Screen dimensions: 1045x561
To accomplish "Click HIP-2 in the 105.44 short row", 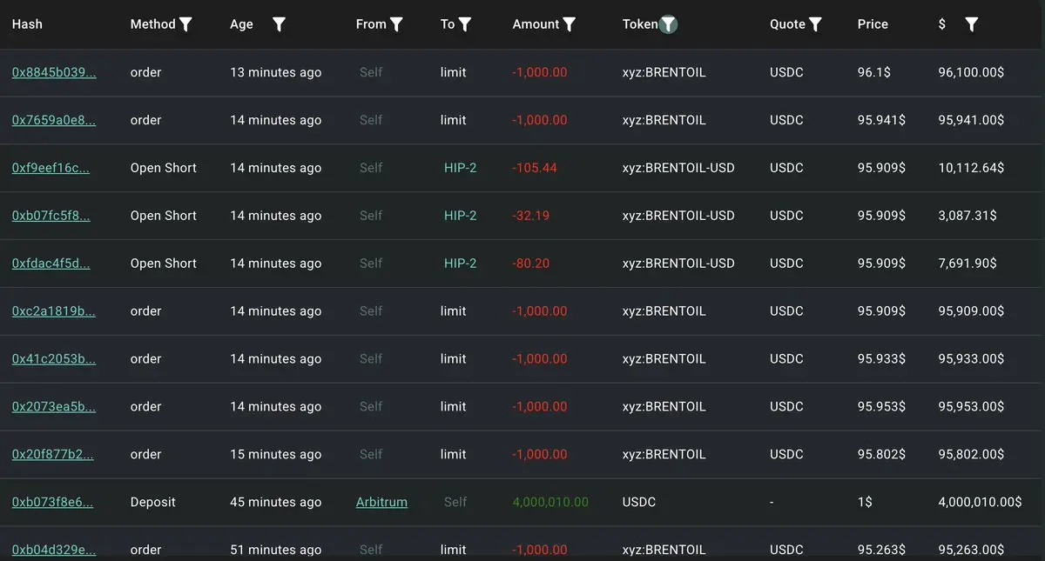I will 460,168.
